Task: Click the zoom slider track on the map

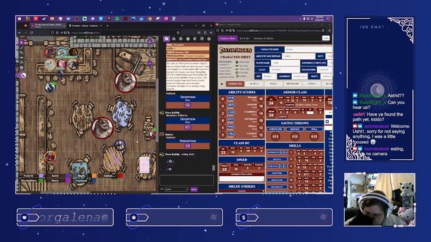Action: [x=150, y=52]
